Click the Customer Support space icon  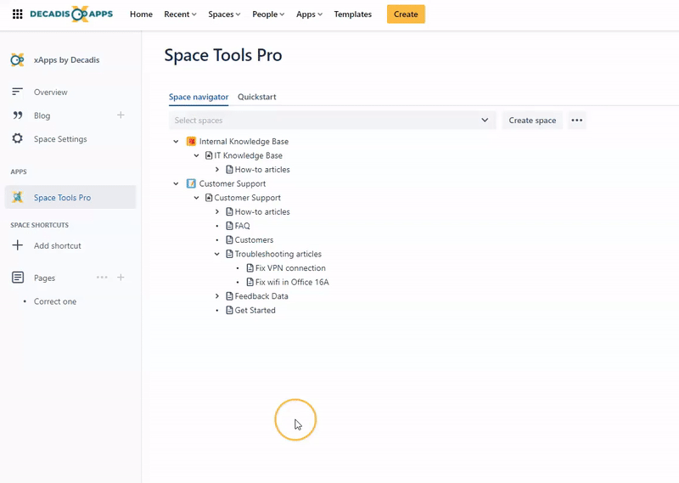pos(191,183)
